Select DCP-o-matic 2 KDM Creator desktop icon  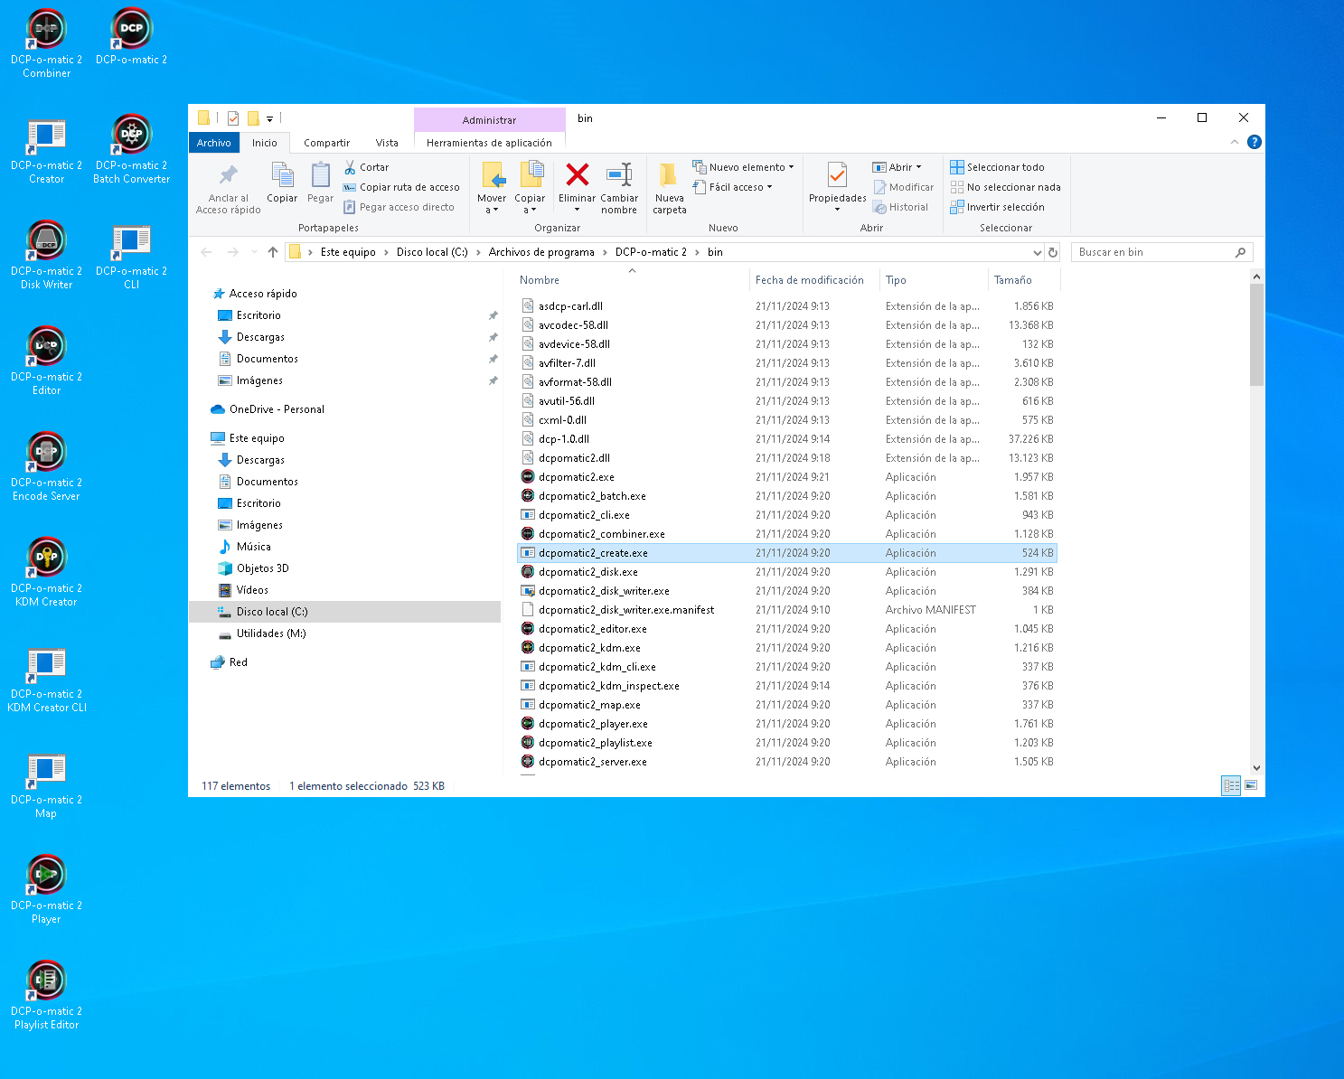(46, 558)
